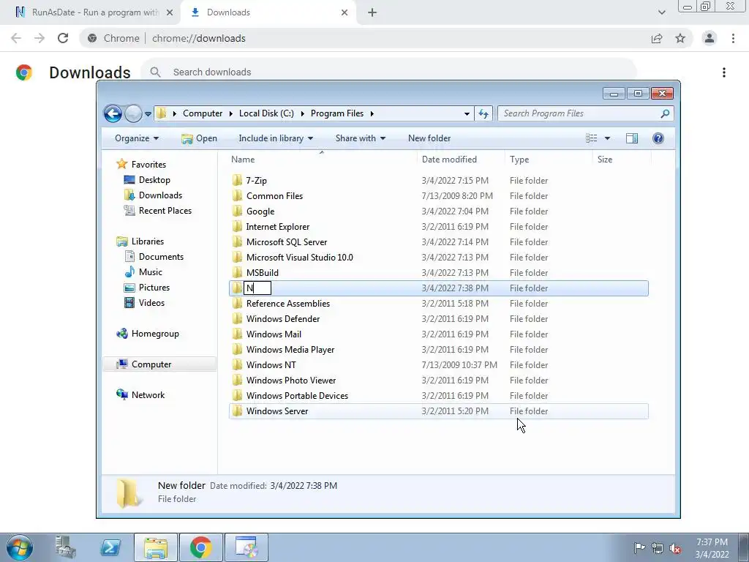Image resolution: width=749 pixels, height=562 pixels.
Task: Change view using the views icon
Action: [591, 138]
